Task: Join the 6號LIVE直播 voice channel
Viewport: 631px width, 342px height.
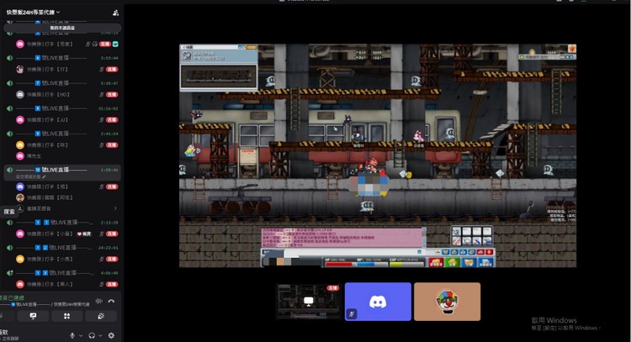Action: pyautogui.click(x=62, y=58)
